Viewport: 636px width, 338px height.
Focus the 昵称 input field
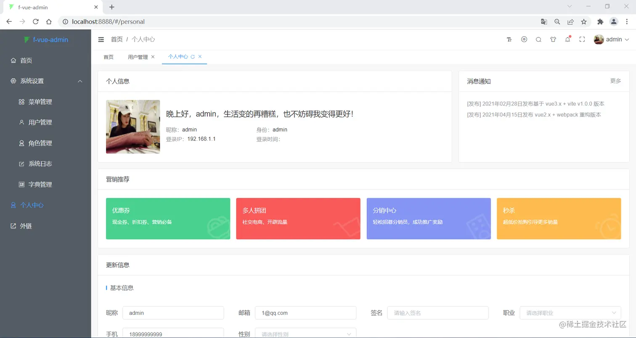(173, 313)
